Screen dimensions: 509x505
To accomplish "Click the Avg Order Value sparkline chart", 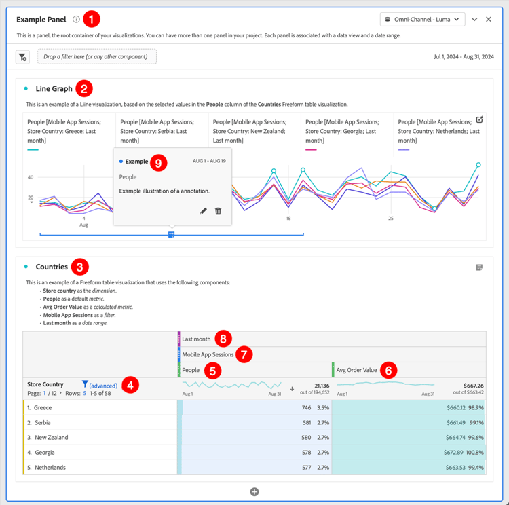I will tap(385, 384).
